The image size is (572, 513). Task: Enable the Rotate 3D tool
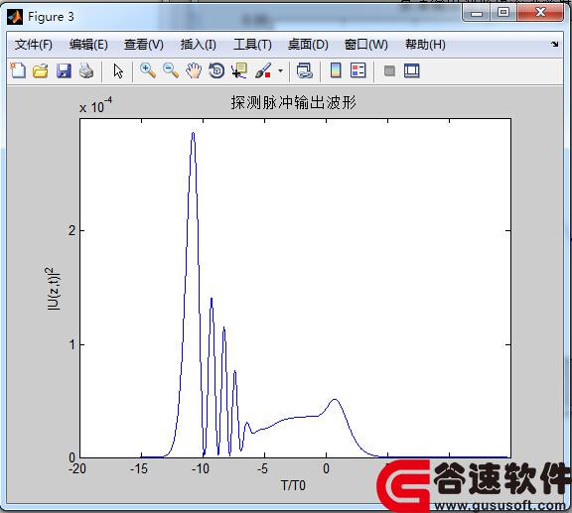pos(216,70)
